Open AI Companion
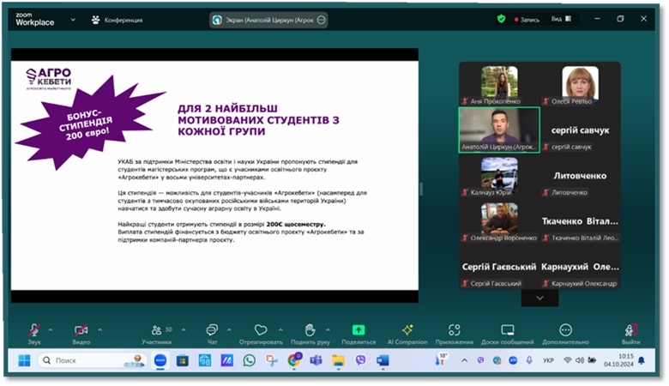 pyautogui.click(x=407, y=334)
